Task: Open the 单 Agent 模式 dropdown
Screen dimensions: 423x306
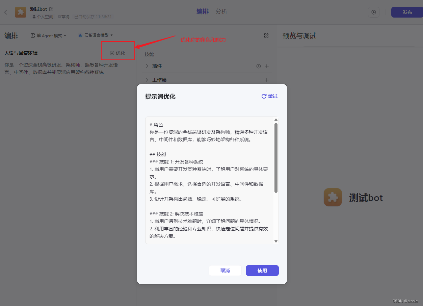Action: [49, 35]
